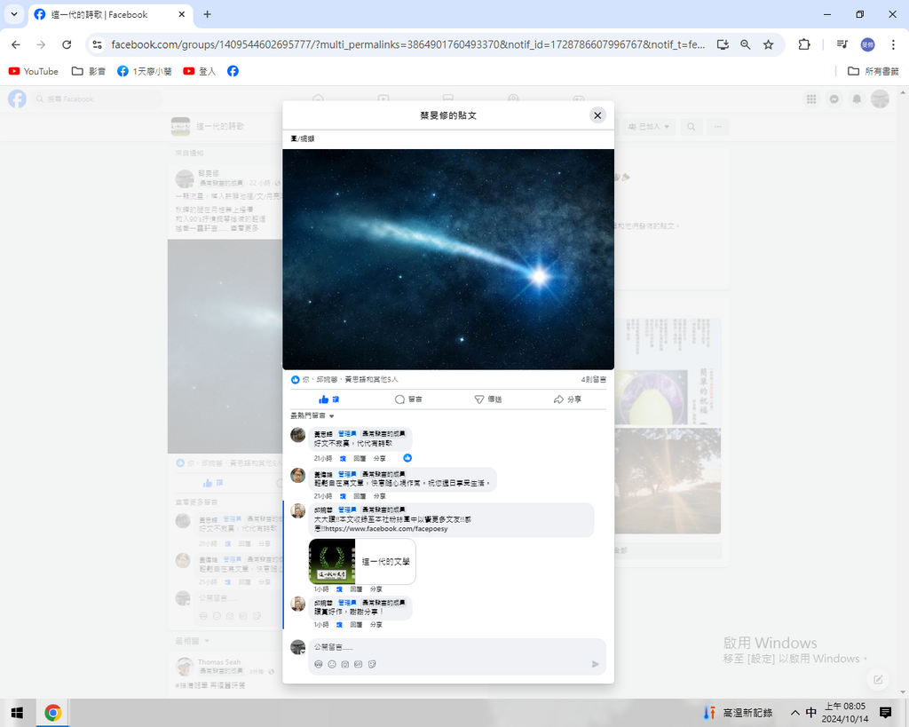Image resolution: width=909 pixels, height=727 pixels.
Task: Open the 4則留言 comment count link
Action: point(593,379)
